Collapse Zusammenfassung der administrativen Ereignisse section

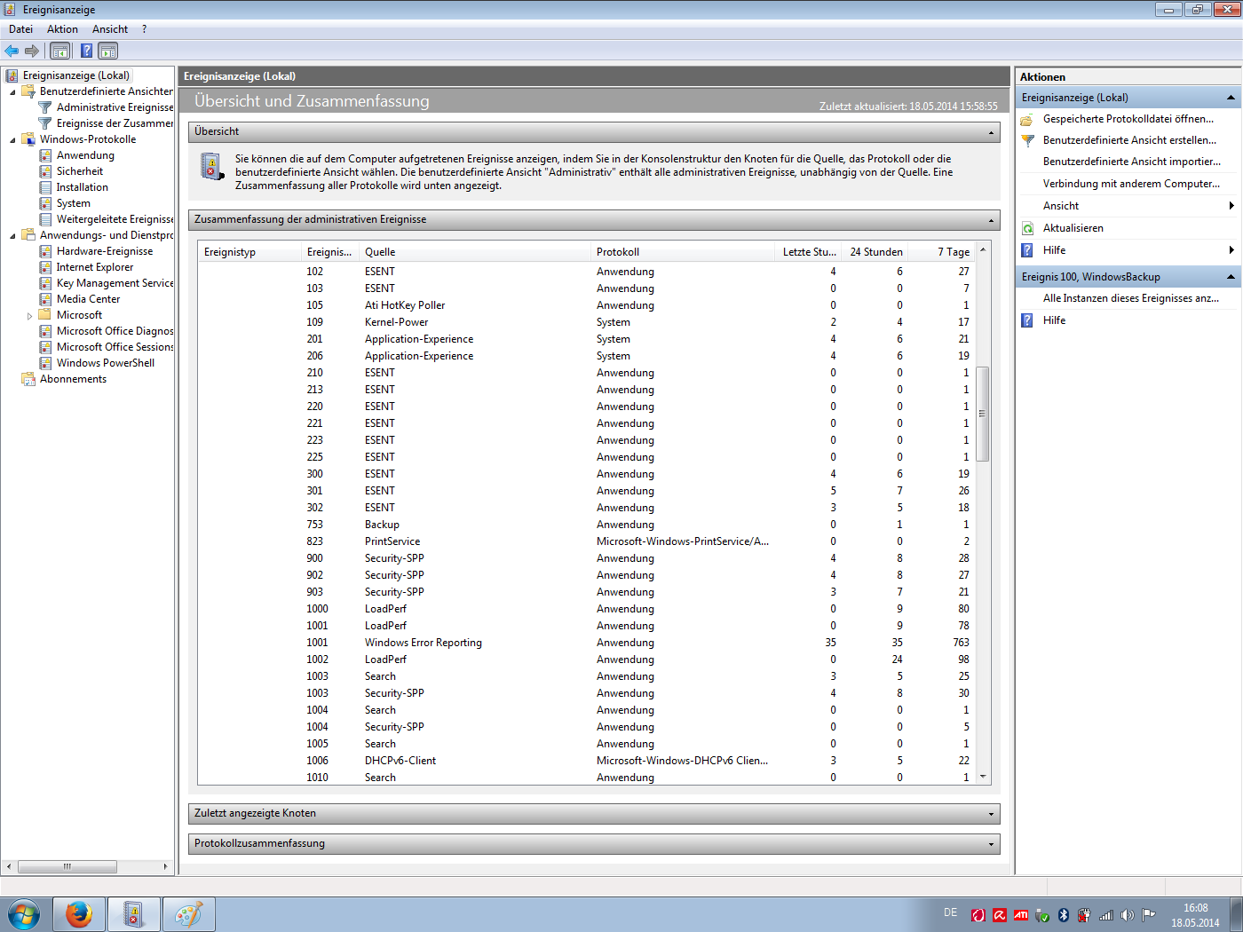(x=991, y=220)
